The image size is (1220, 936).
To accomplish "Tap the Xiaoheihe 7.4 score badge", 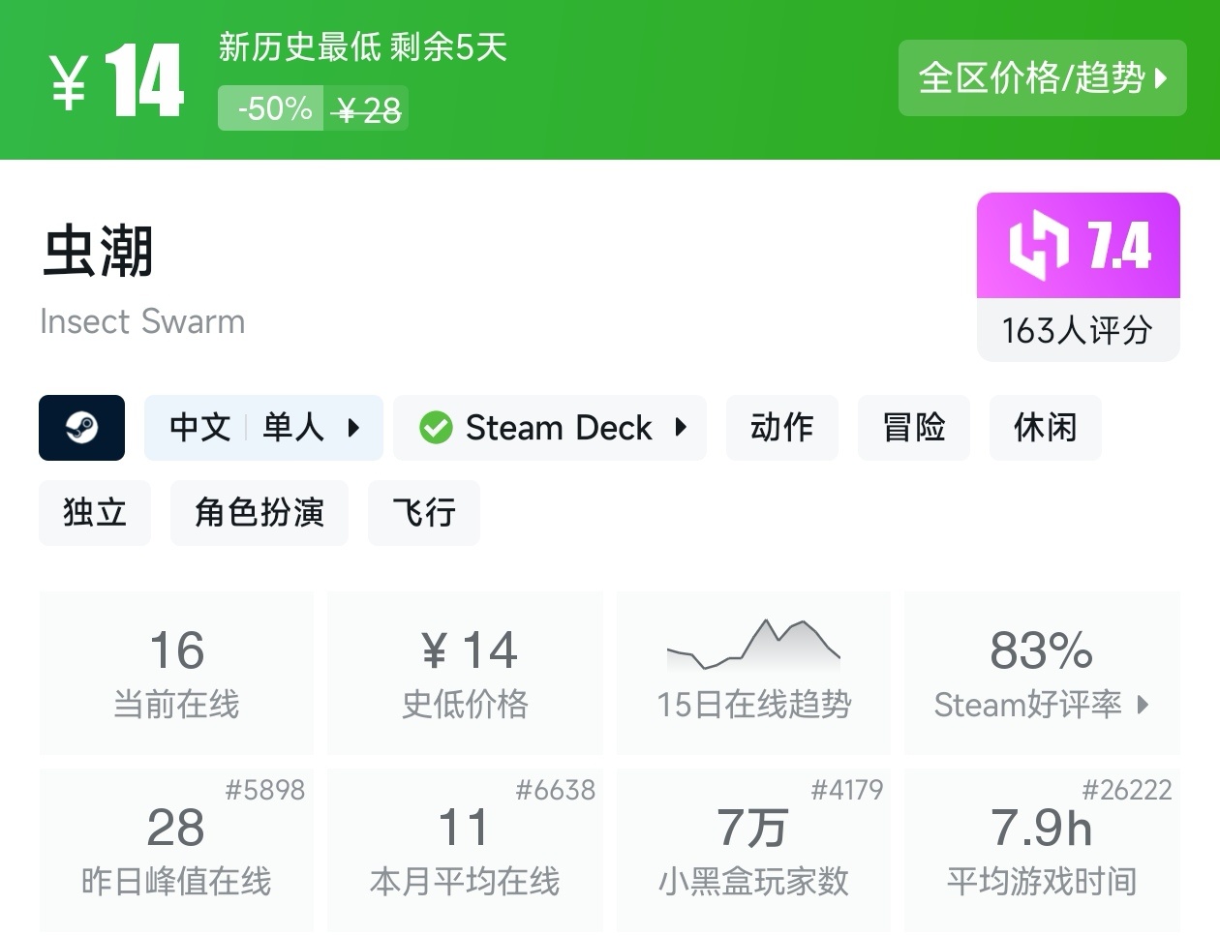I will (x=1078, y=246).
